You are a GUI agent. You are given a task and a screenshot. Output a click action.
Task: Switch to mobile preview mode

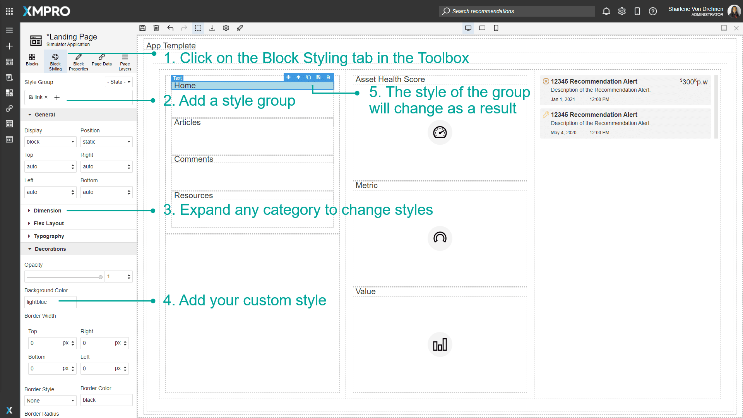point(496,28)
